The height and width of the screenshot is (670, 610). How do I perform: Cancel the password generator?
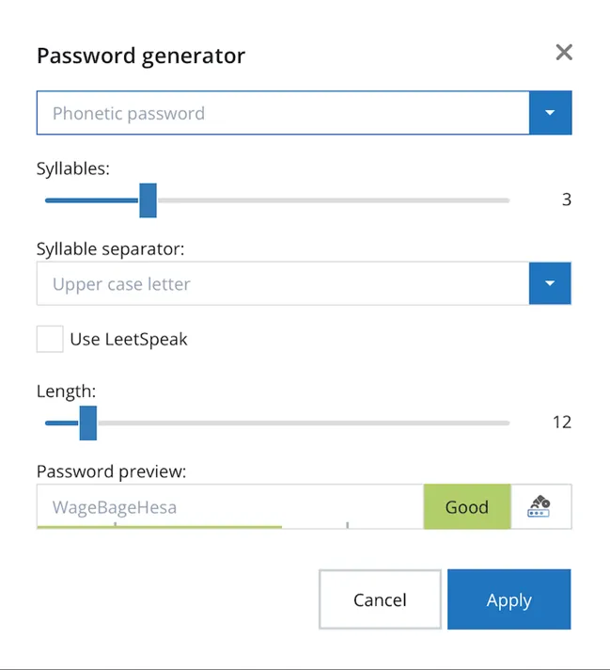click(380, 599)
